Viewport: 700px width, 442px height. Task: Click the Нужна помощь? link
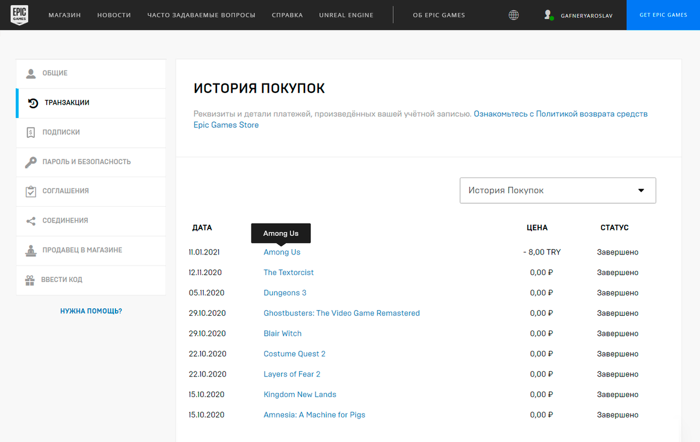coord(91,311)
